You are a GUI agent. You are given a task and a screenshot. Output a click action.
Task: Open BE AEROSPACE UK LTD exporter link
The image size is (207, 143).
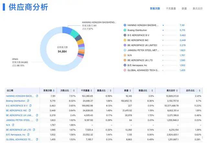click(x=18, y=130)
